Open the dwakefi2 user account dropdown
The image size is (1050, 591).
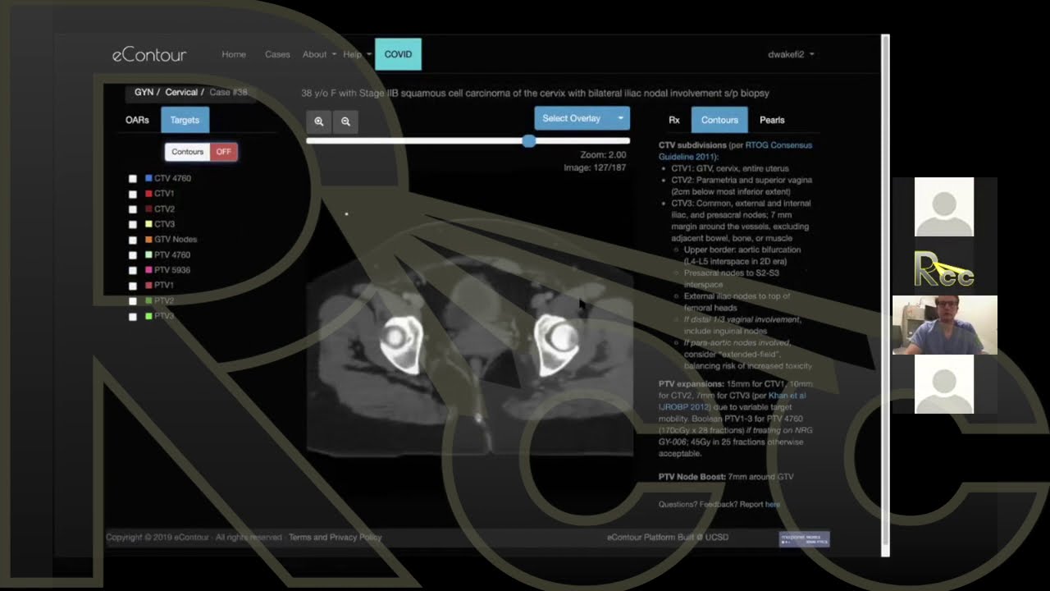(x=791, y=54)
